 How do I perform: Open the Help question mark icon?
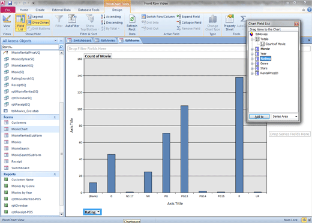(x=309, y=10)
